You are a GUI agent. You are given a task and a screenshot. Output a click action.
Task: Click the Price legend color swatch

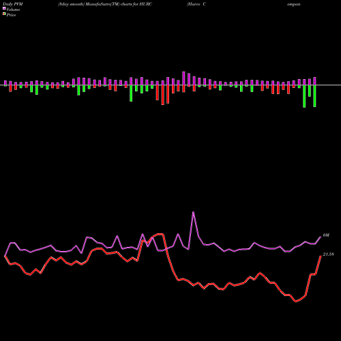[4, 14]
